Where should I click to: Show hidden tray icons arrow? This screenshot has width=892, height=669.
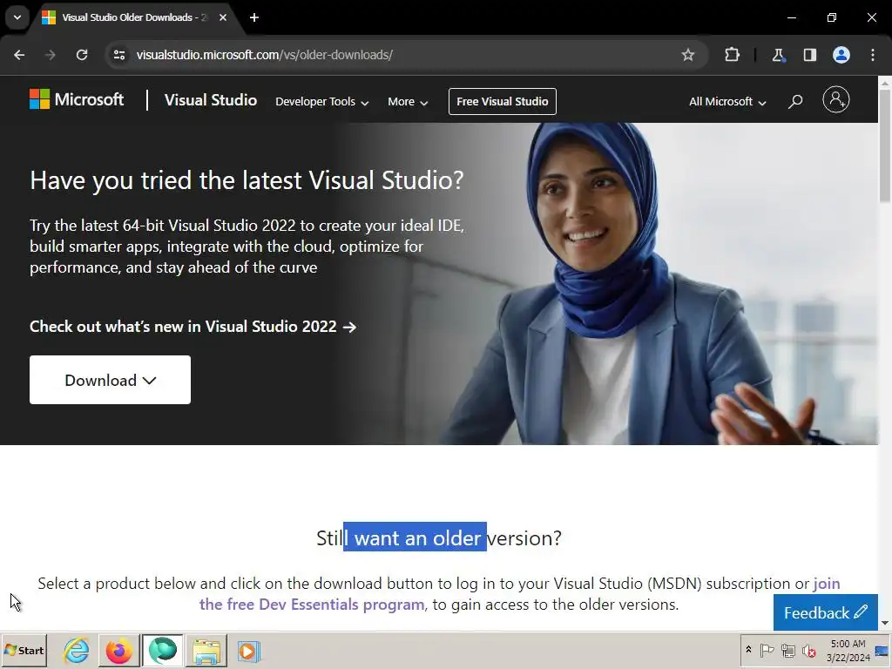(748, 650)
